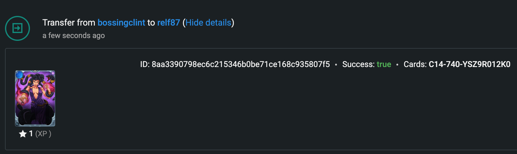Screen dimensions: 517x154
Task: Click the word 'to' between usernames
Action: (151, 23)
